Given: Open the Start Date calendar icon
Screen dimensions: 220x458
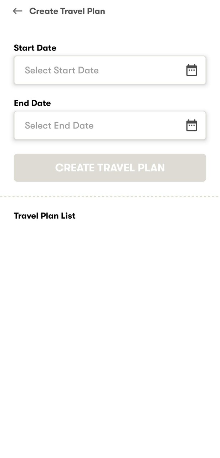Looking at the screenshot, I should [x=191, y=70].
